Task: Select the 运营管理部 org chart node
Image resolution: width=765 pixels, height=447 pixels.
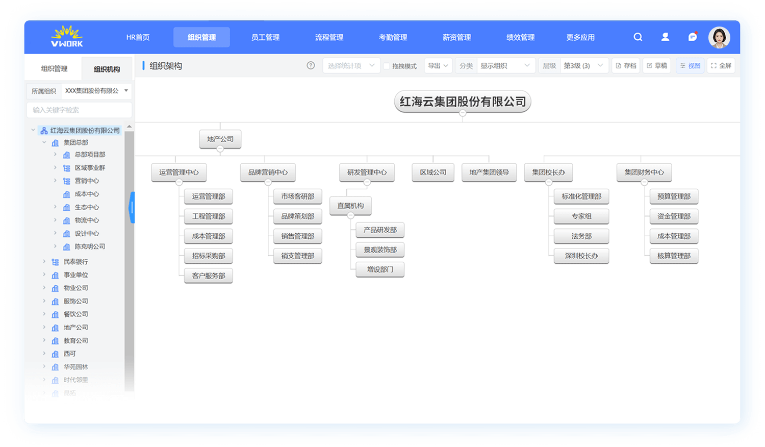Action: click(209, 196)
